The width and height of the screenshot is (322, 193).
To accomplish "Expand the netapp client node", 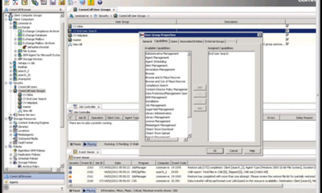I will 11,63.
